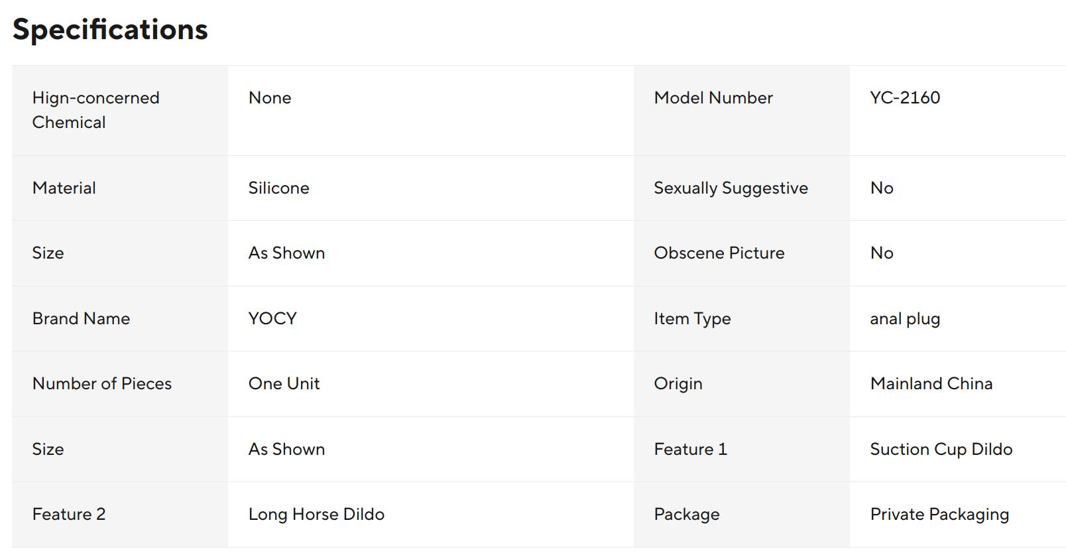The image size is (1066, 559).
Task: Click the Specifications heading
Action: point(110,29)
